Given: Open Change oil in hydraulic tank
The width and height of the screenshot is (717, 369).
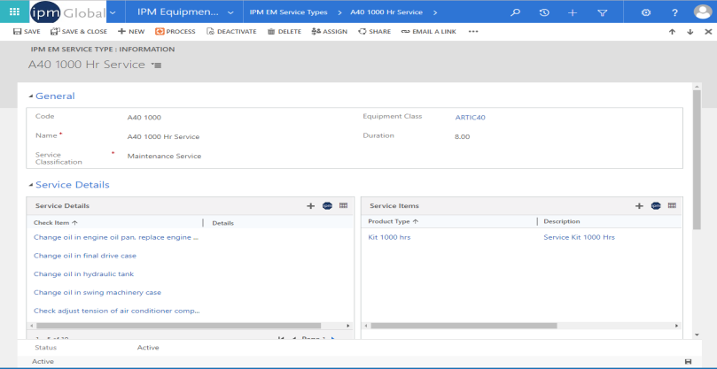Looking at the screenshot, I should click(83, 274).
